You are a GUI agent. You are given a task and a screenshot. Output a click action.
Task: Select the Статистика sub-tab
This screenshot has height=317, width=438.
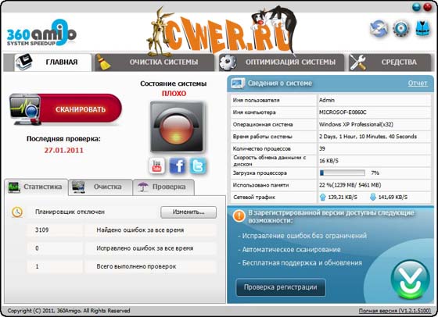click(36, 187)
